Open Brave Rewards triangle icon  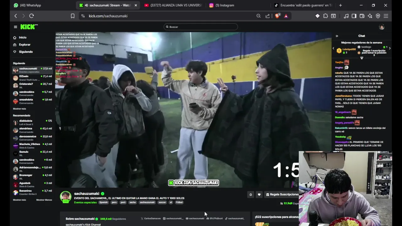[286, 16]
